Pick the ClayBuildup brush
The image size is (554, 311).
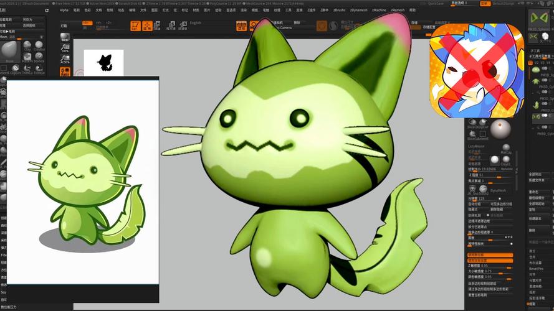pyautogui.click(x=39, y=46)
